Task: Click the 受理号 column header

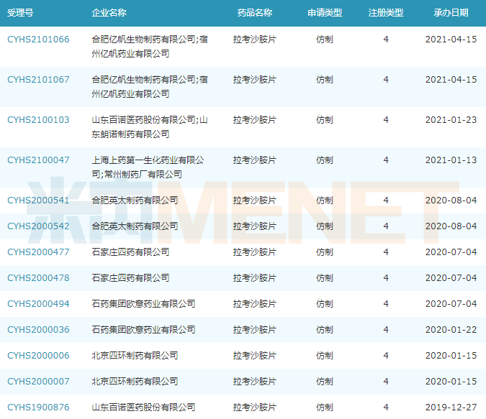Action: tap(20, 13)
